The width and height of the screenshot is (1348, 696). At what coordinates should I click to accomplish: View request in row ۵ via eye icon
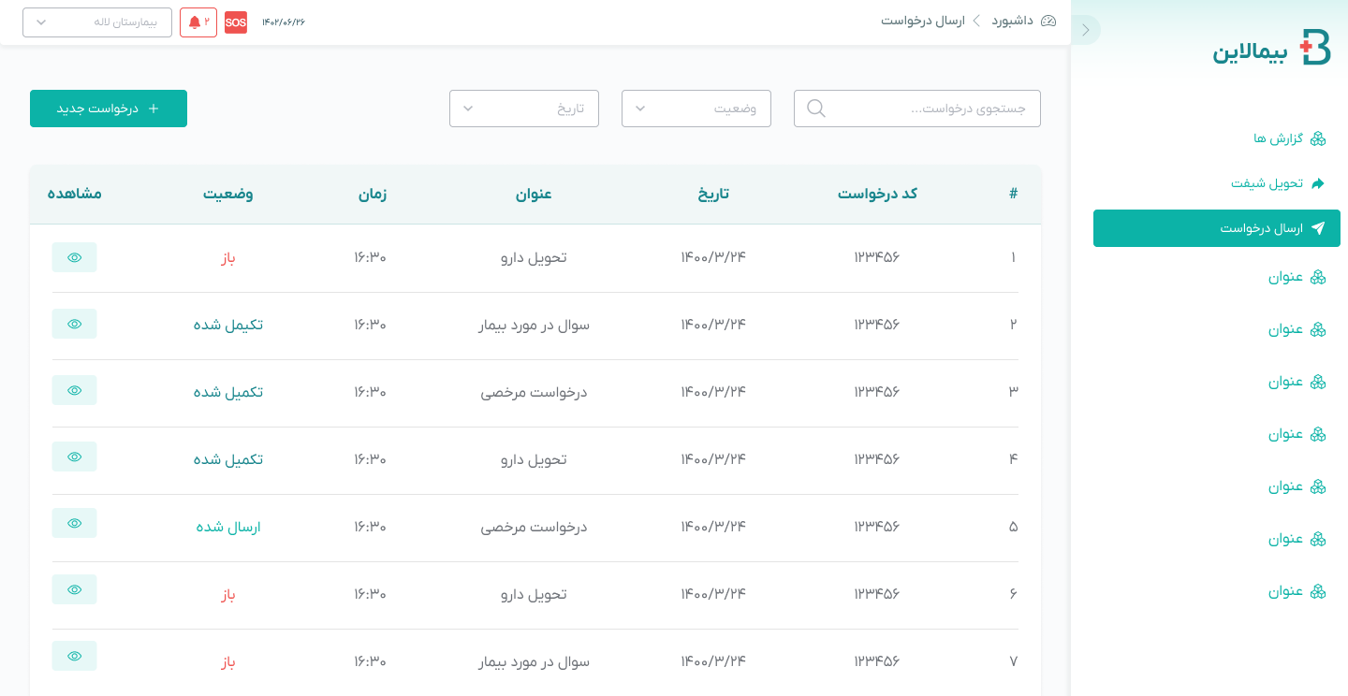point(75,523)
